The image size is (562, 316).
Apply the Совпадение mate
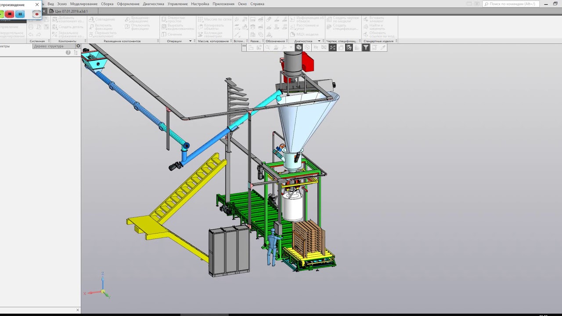coord(102,19)
